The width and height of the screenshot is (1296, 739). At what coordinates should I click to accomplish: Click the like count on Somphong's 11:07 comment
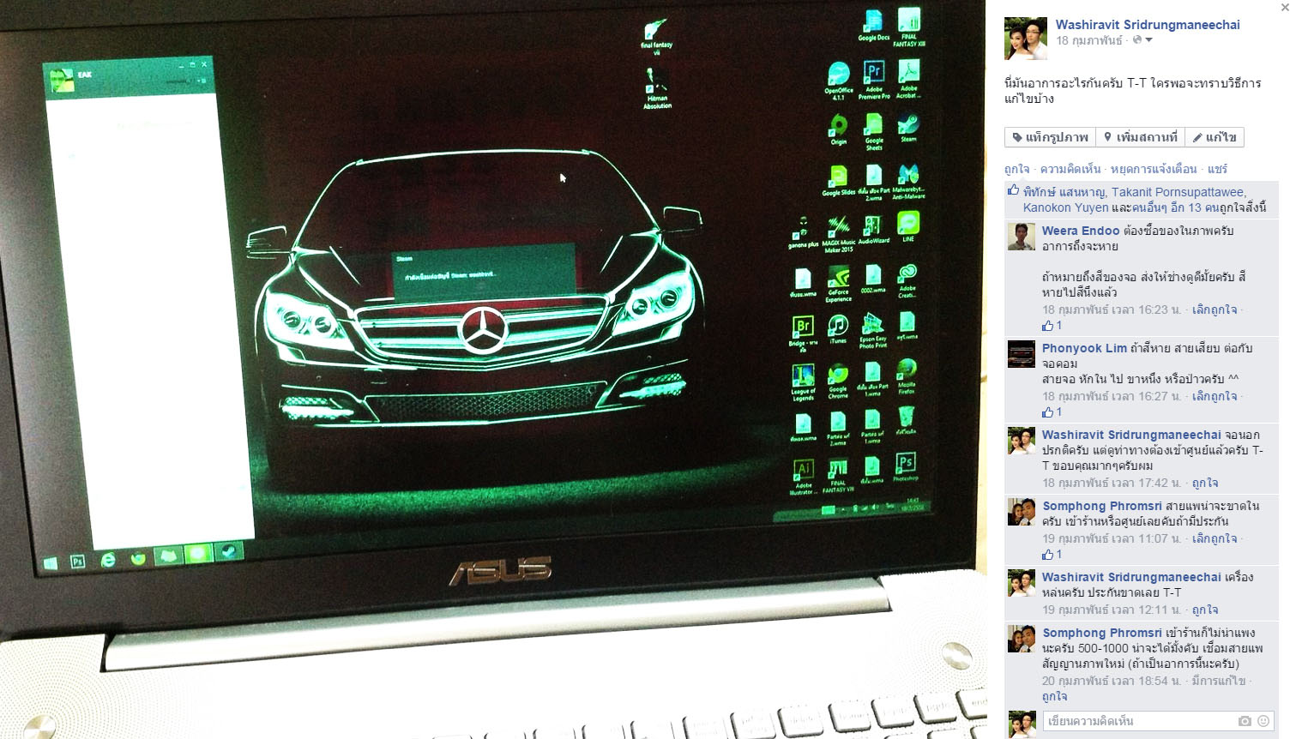coord(1052,555)
